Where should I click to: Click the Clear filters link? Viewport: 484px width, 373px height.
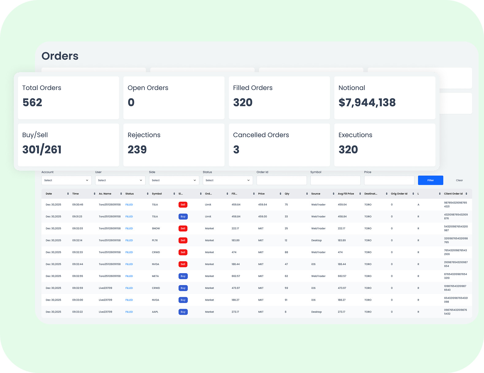pyautogui.click(x=459, y=180)
